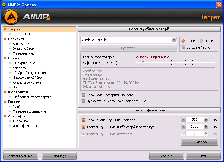The height and width of the screenshot is (162, 224).
Task: Click the Сасӑн тухӑмӗн хатӗрӗ section header
Action: point(149,29)
